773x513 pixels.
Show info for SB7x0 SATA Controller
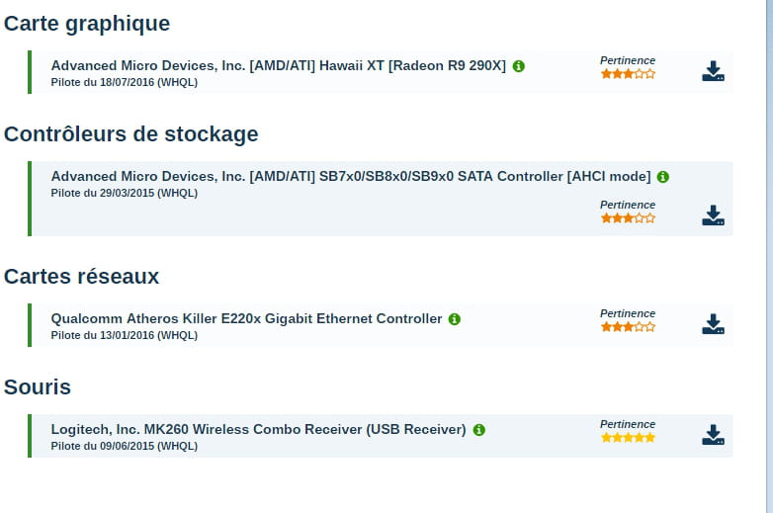click(x=663, y=177)
